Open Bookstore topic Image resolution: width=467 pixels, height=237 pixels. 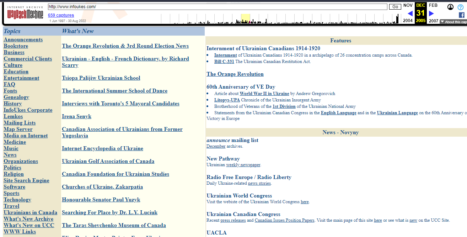point(16,46)
